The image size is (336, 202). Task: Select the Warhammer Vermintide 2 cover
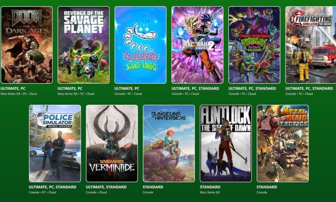point(112,144)
